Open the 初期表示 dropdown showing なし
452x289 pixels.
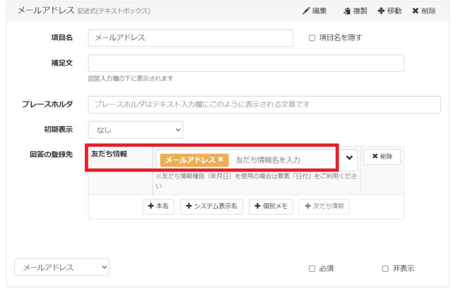(136, 130)
